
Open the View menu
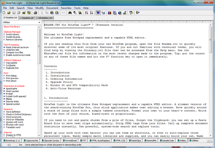pos(30,8)
